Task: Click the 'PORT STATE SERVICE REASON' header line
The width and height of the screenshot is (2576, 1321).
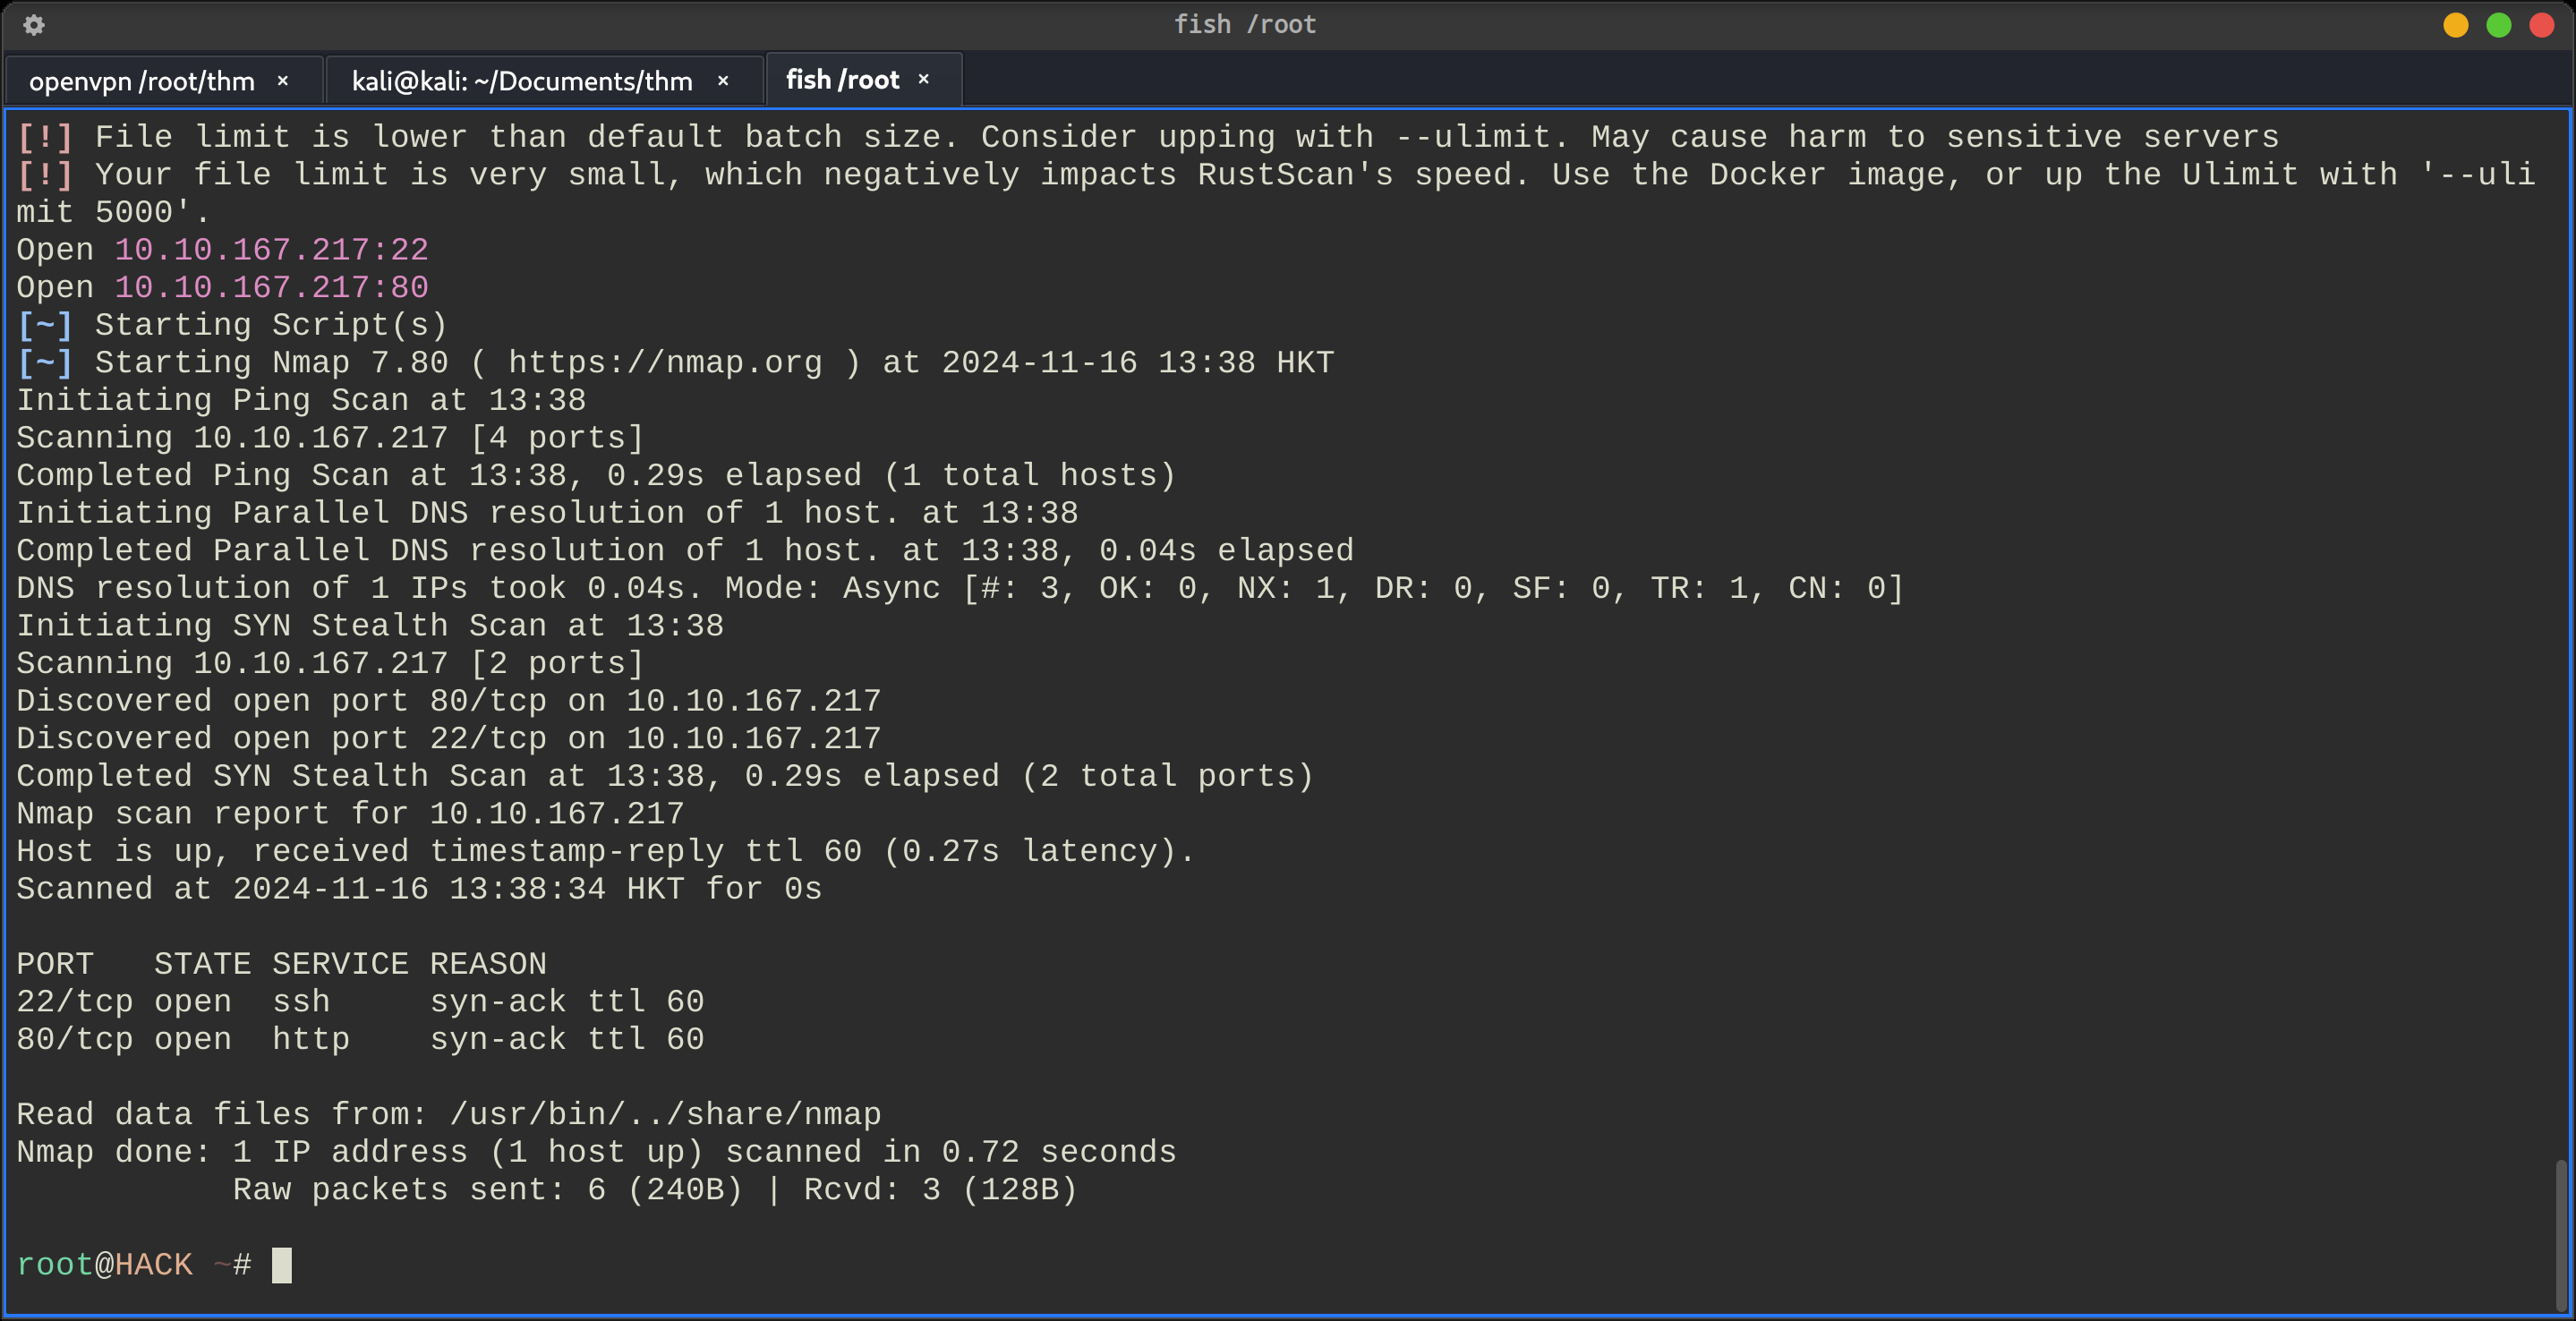Action: pos(281,965)
